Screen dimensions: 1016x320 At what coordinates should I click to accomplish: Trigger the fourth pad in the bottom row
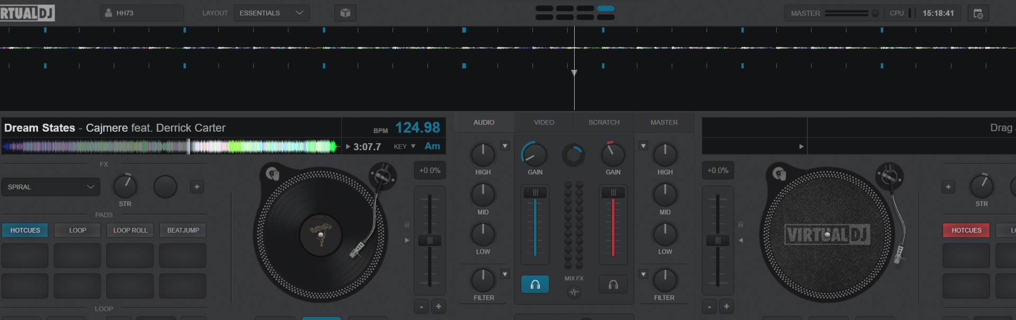[183, 286]
